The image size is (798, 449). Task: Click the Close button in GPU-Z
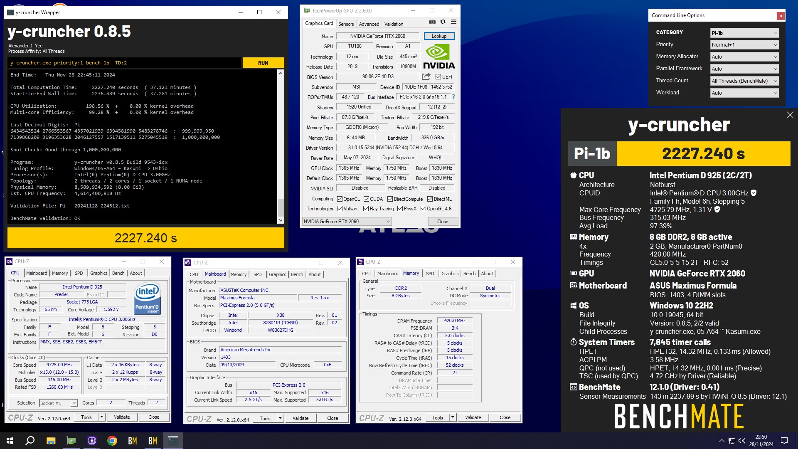[443, 222]
